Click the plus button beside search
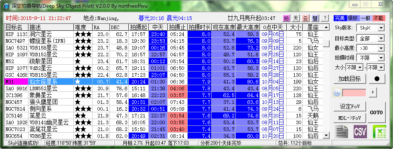The image size is (393, 149). 373,92
